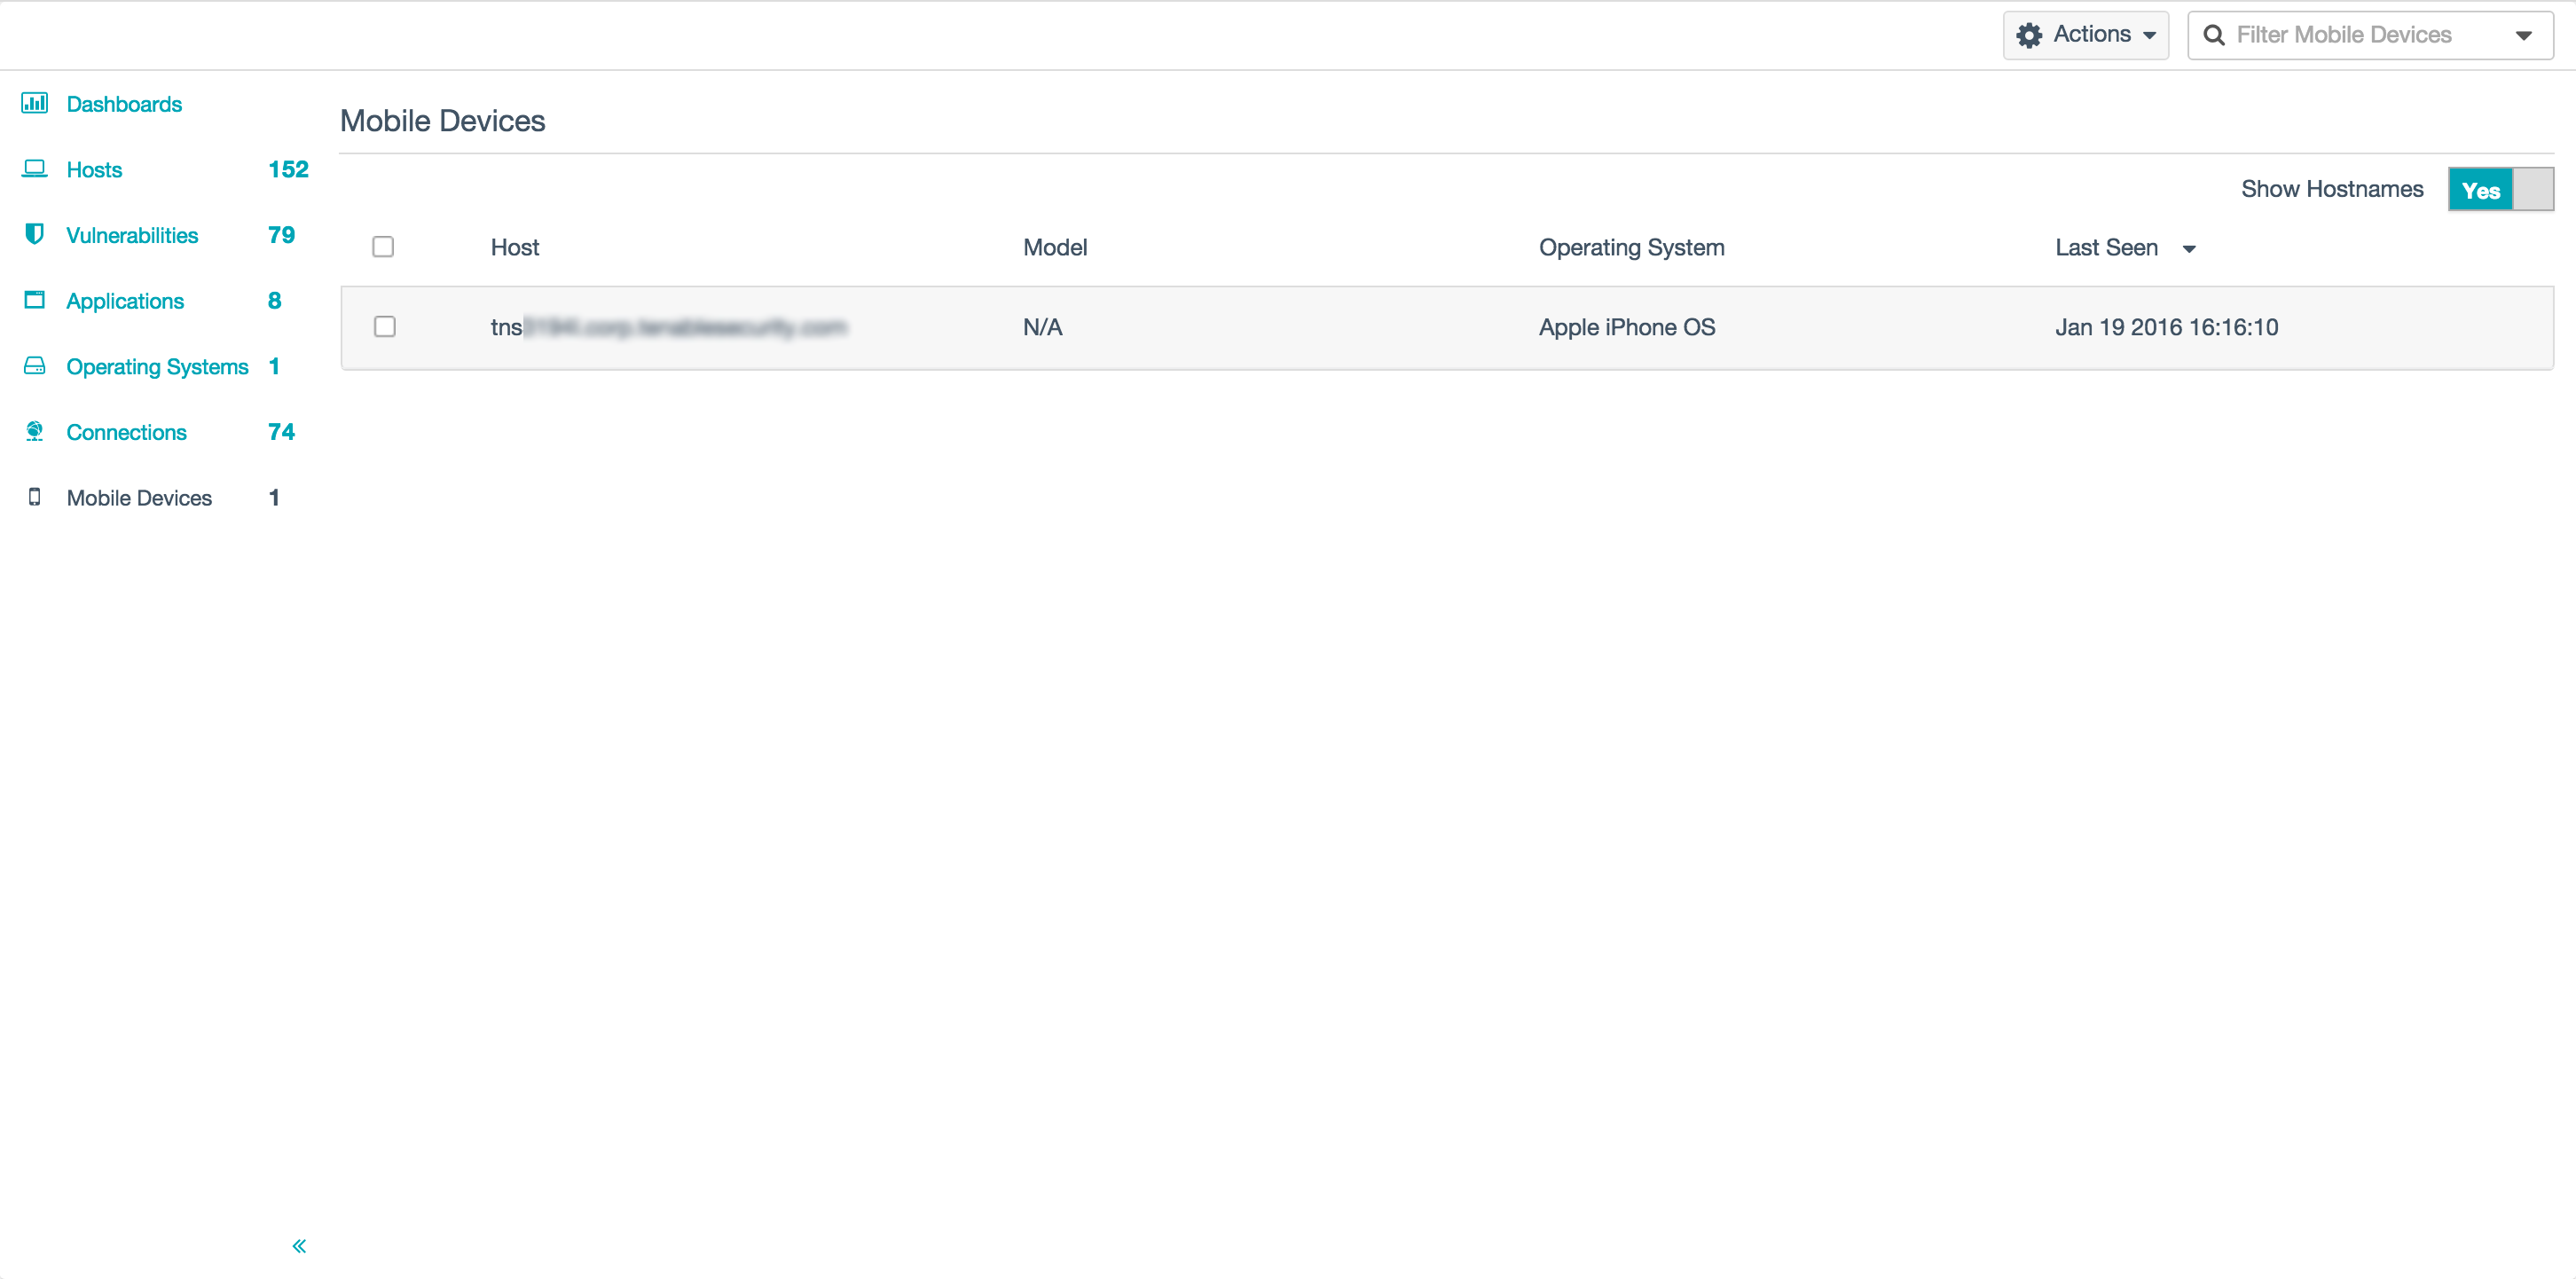Click the gear icon in Actions
The width and height of the screenshot is (2576, 1279).
coord(2029,35)
